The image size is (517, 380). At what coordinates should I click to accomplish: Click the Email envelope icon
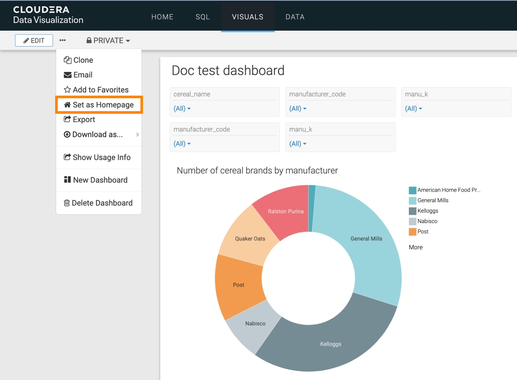tap(68, 75)
